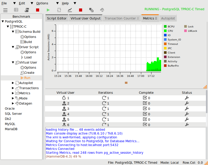This screenshot has width=208, height=165.
Task: Click the Datagen upward arrows toolbar icon
Action: pos(102,10)
